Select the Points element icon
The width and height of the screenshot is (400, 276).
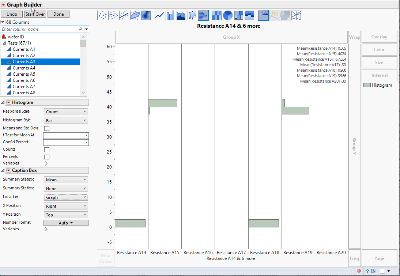coord(101,15)
